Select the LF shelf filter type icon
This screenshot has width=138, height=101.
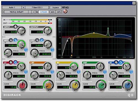pos(15,62)
